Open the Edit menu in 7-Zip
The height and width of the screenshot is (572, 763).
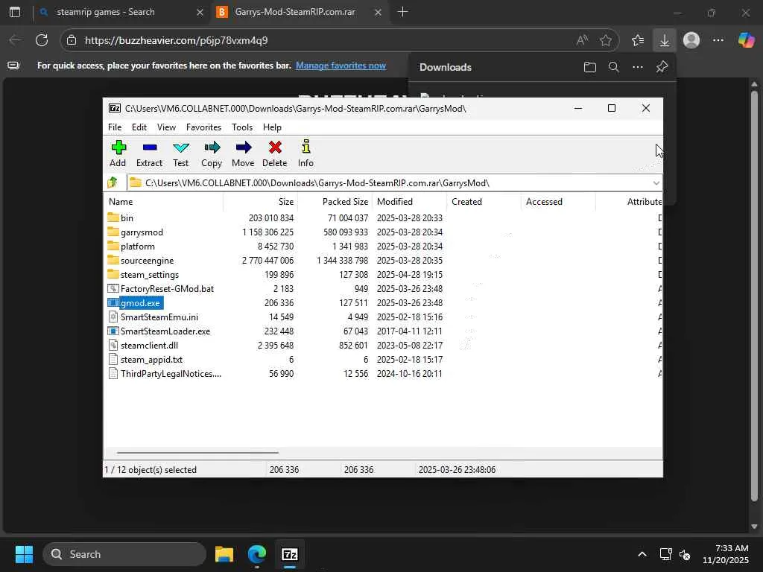(139, 127)
